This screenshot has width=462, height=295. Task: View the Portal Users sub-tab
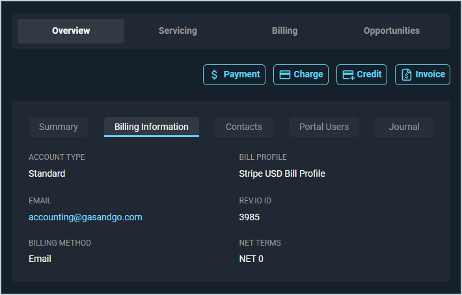point(324,127)
